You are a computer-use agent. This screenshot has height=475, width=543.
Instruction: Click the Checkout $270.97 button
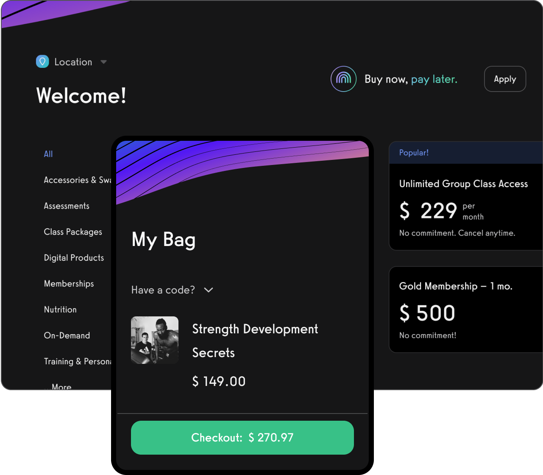point(242,437)
